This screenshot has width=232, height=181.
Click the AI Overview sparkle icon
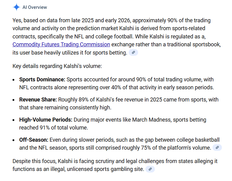coord(16,7)
